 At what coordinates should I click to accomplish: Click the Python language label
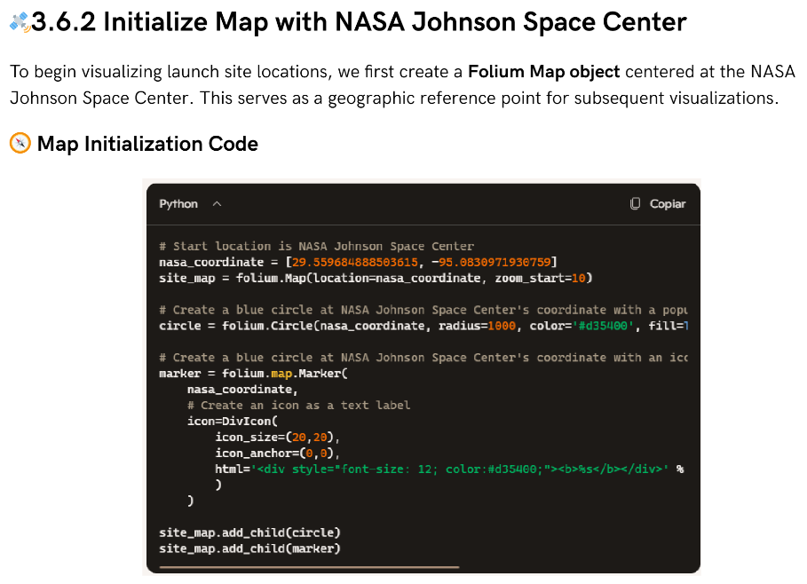tap(178, 204)
